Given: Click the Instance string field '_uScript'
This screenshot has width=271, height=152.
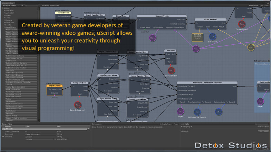Looking at the screenshot, I should [40, 137].
